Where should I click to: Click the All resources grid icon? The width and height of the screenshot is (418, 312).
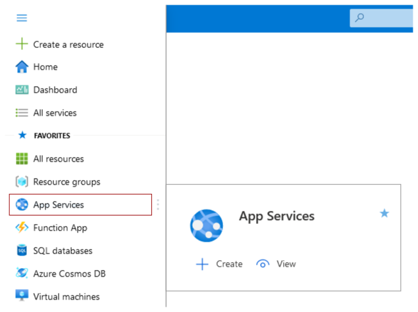tap(22, 159)
